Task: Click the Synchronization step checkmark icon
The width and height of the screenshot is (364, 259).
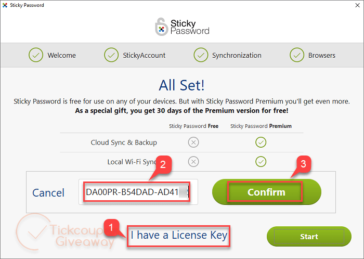Action: pyautogui.click(x=201, y=55)
